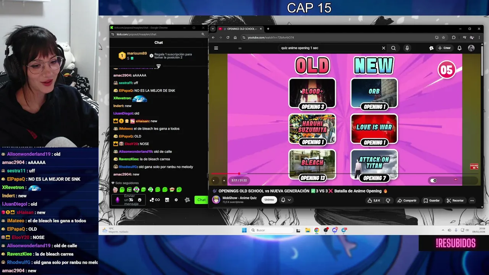Image resolution: width=489 pixels, height=275 pixels.
Task: Collapse the Kick leaderboard chevron
Action: point(159,66)
